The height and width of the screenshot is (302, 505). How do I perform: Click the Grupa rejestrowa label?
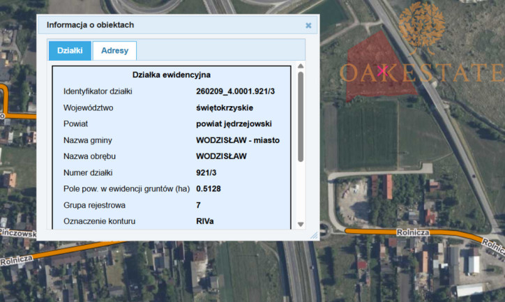(94, 206)
